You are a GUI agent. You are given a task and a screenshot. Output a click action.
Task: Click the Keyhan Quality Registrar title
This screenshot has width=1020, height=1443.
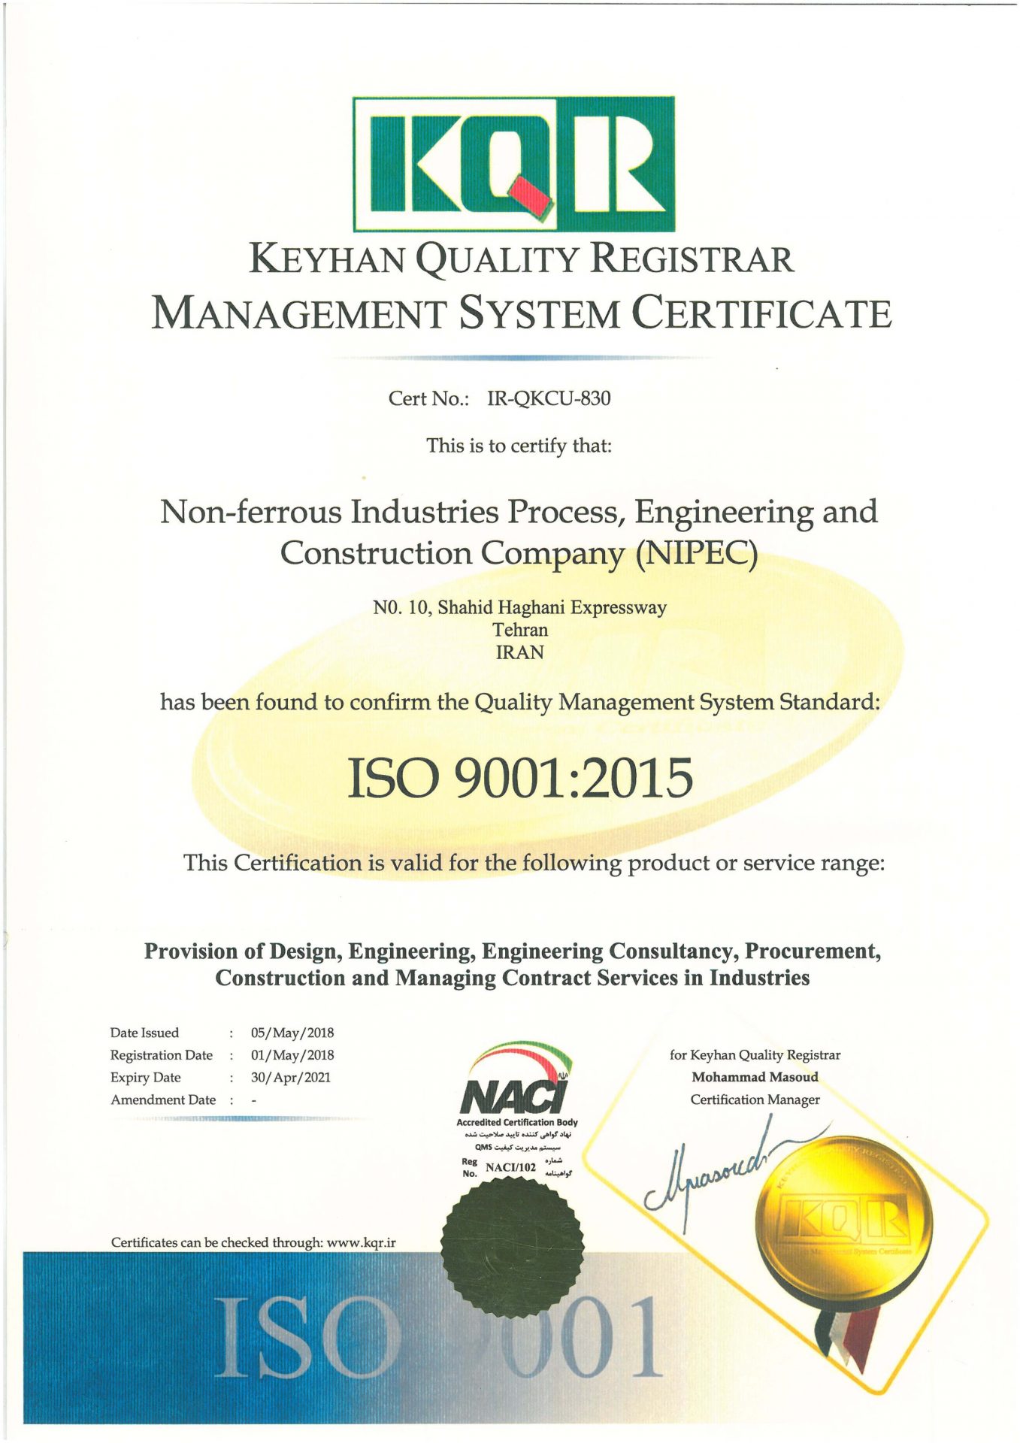(522, 259)
